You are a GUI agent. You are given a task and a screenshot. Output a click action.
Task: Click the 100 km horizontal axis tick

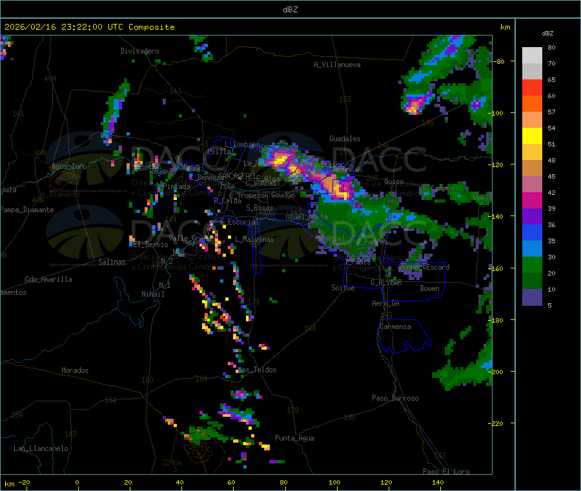pyautogui.click(x=334, y=483)
